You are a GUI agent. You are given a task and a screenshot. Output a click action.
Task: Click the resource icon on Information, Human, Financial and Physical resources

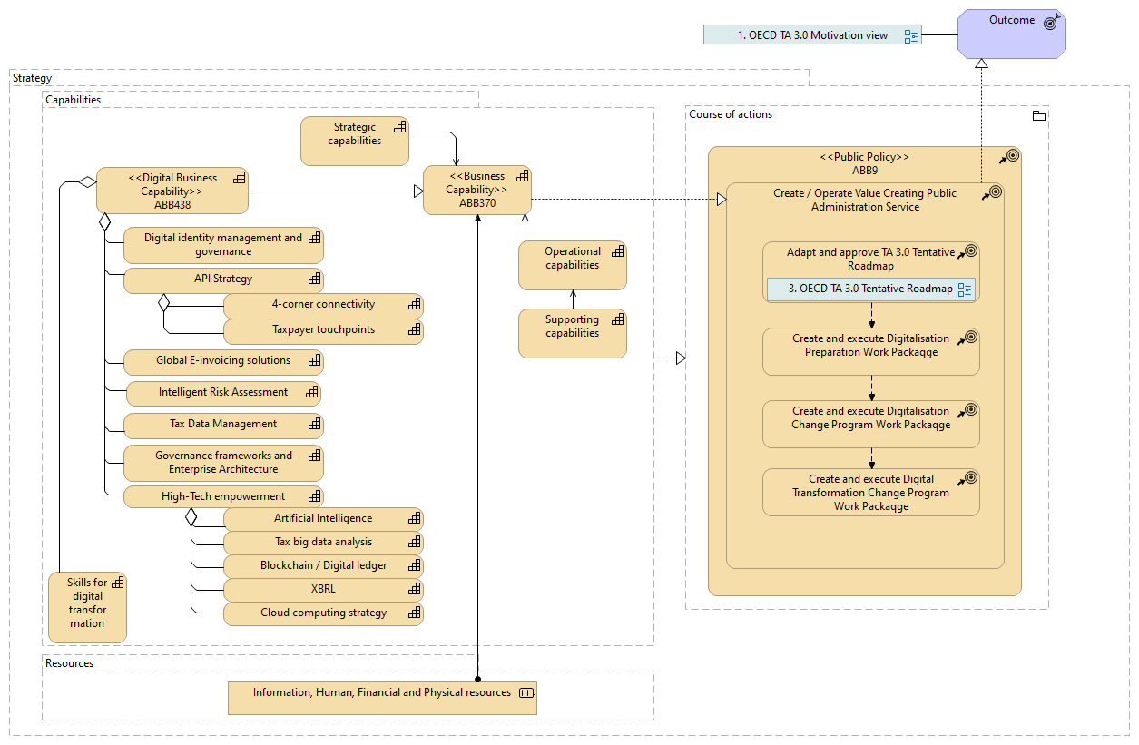coord(526,693)
